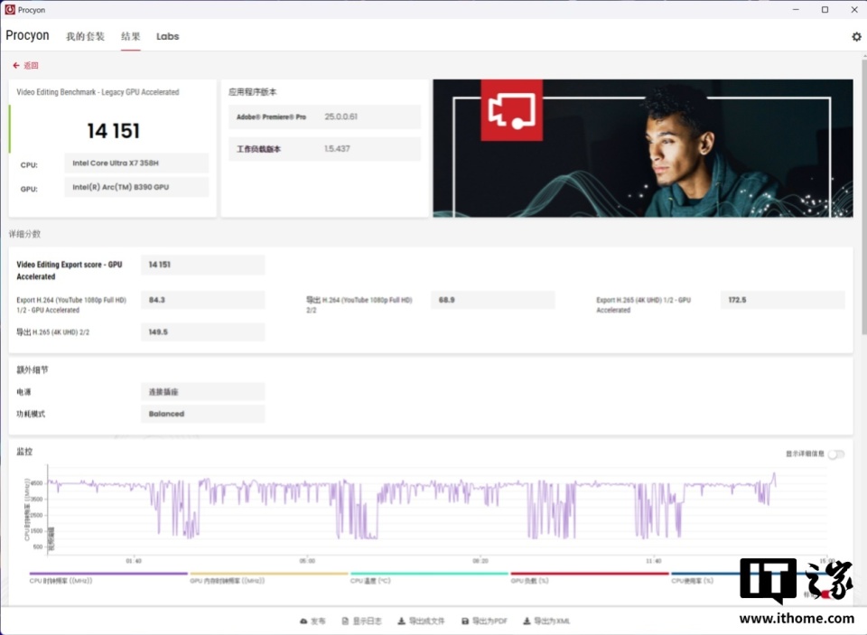Toggle the show detailed info switch

[x=836, y=454]
